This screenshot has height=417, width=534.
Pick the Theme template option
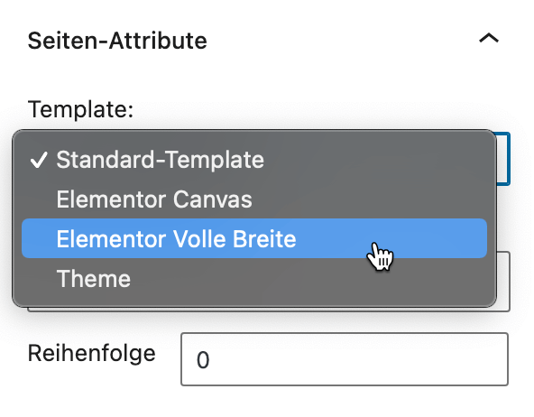(x=254, y=278)
